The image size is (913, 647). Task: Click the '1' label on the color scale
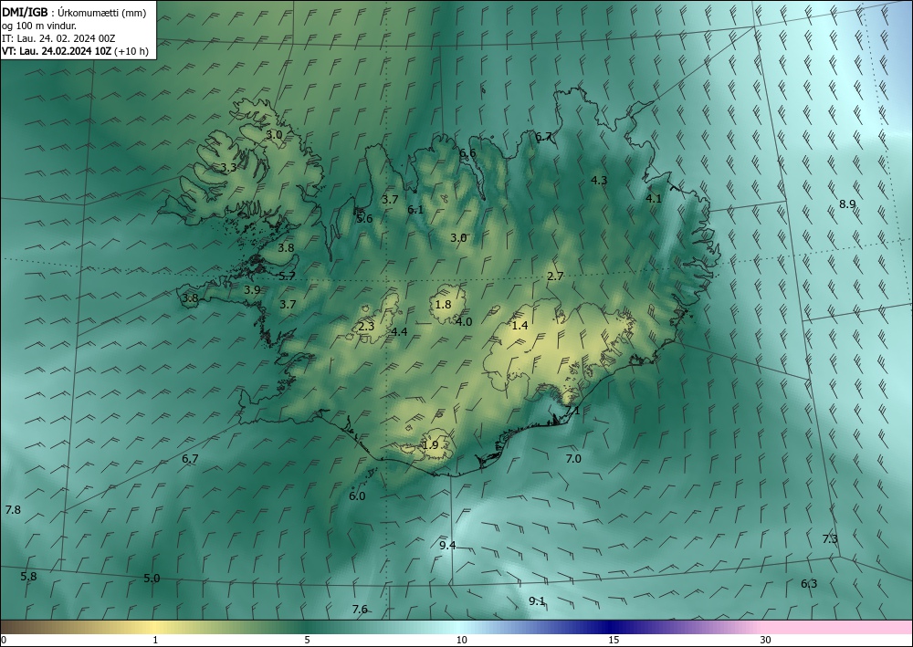pos(155,641)
